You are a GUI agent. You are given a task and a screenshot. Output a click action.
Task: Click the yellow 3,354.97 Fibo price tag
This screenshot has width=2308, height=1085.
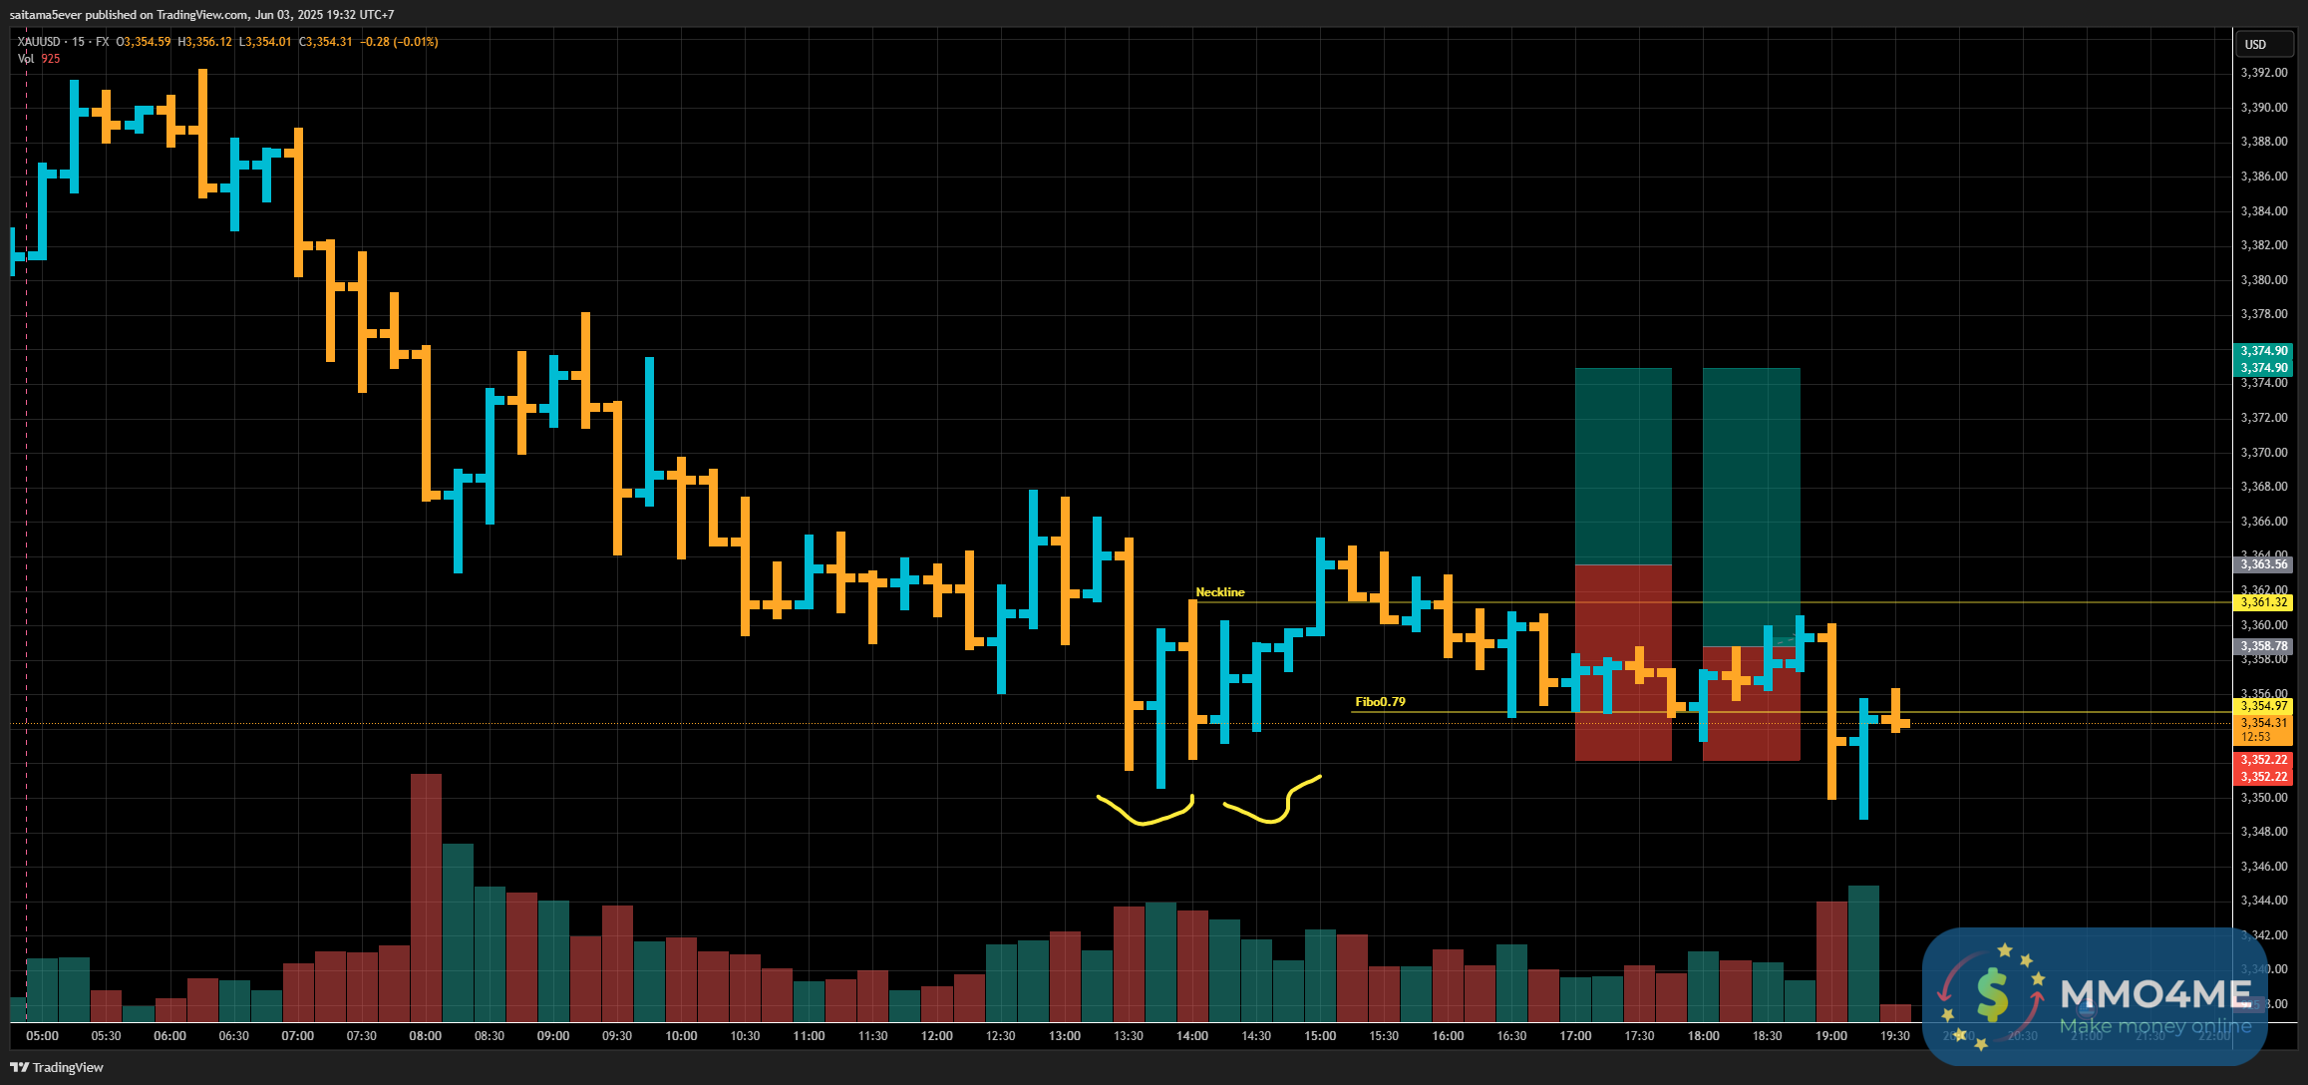coord(2263,706)
